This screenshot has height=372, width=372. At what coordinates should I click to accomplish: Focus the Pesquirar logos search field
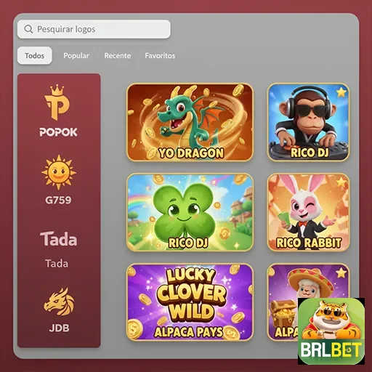[94, 29]
